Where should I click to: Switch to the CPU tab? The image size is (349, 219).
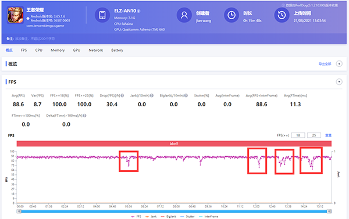(39, 50)
